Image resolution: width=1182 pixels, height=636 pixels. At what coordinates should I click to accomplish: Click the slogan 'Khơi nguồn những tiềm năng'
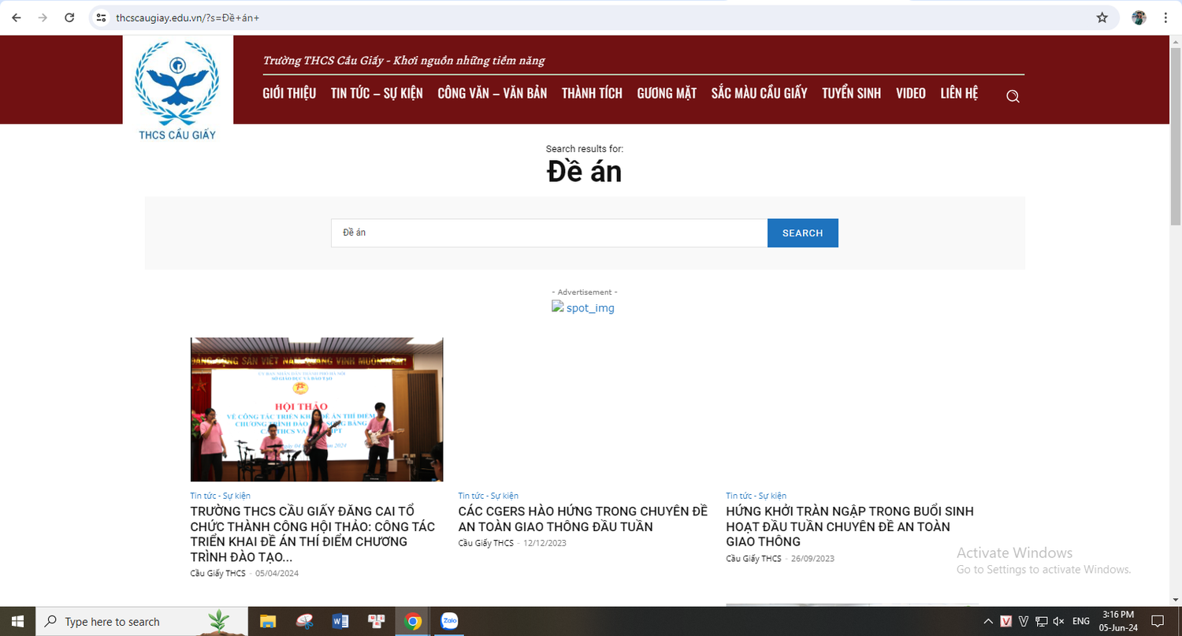click(469, 61)
